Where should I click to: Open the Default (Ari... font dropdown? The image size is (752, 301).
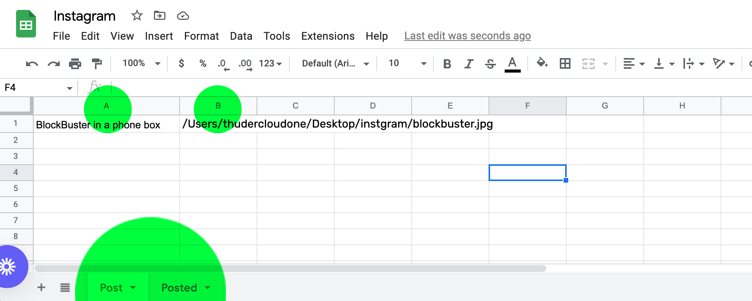click(335, 63)
